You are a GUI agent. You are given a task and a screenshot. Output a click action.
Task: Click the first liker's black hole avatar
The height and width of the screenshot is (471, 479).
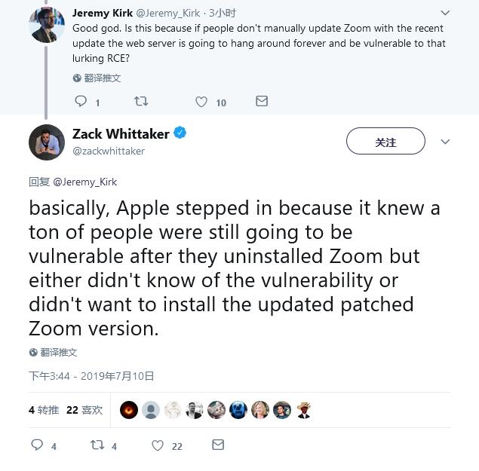click(x=129, y=410)
